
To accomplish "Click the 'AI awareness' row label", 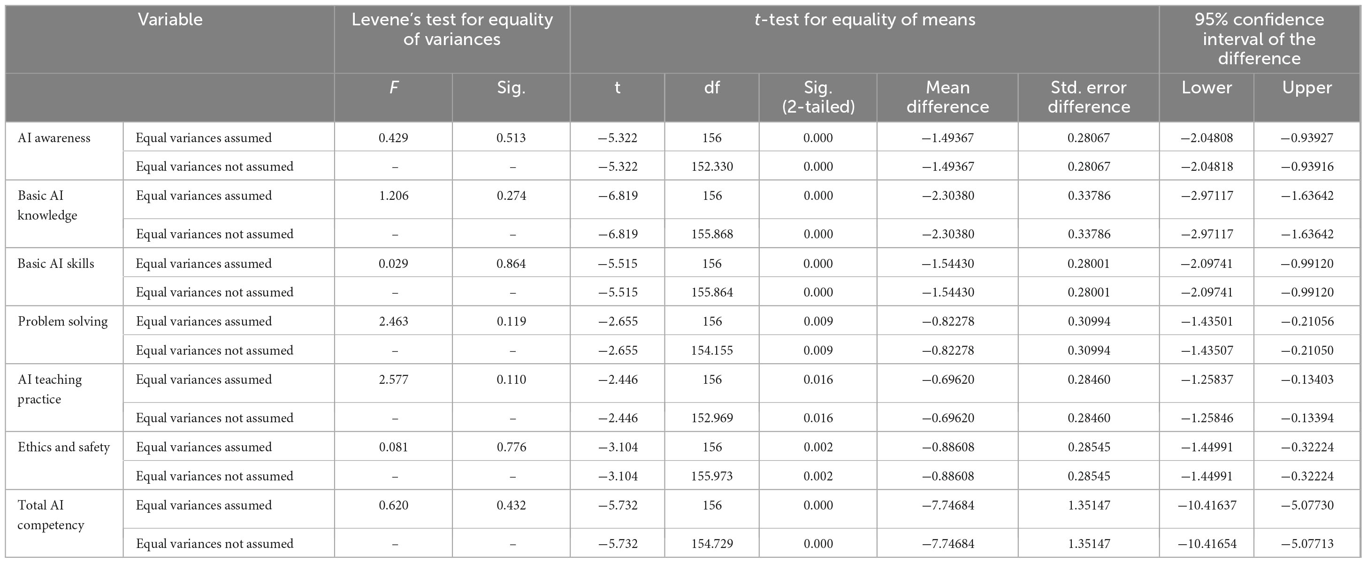I will (54, 138).
